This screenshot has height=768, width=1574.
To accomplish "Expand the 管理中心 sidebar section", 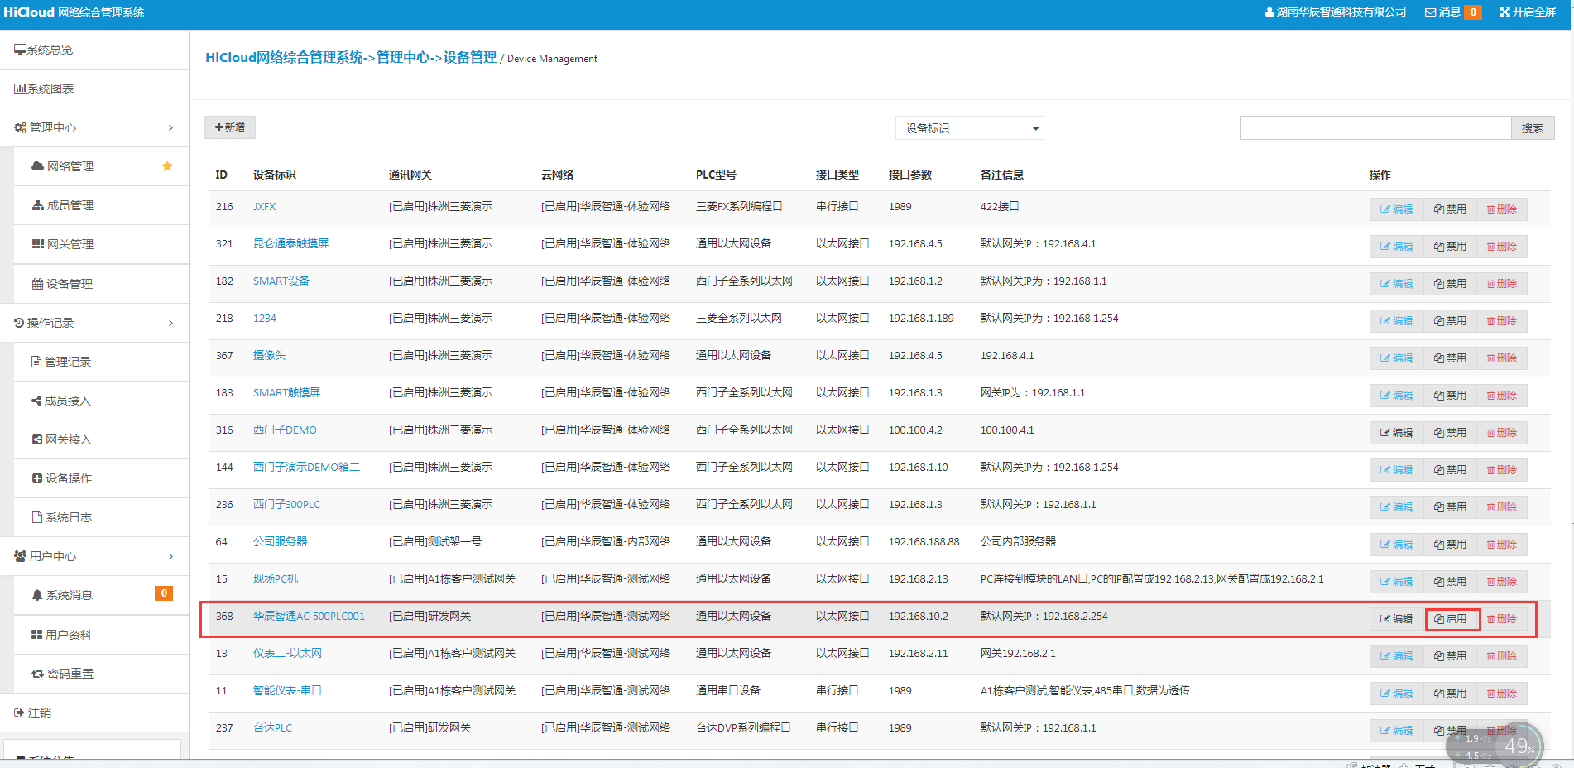I will 170,127.
